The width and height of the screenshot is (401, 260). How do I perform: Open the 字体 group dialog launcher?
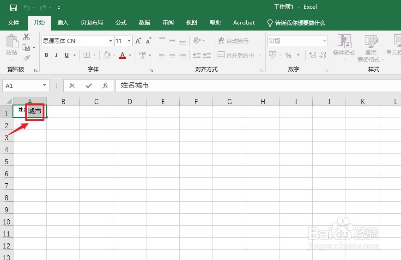click(x=152, y=70)
